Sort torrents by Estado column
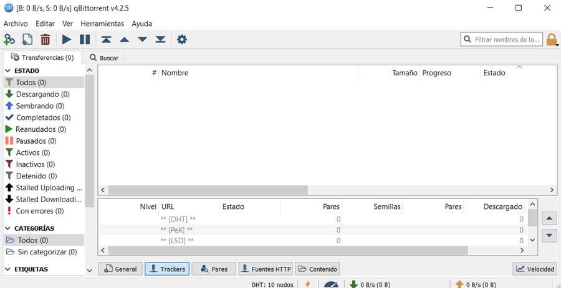Image resolution: width=561 pixels, height=288 pixels. point(519,73)
